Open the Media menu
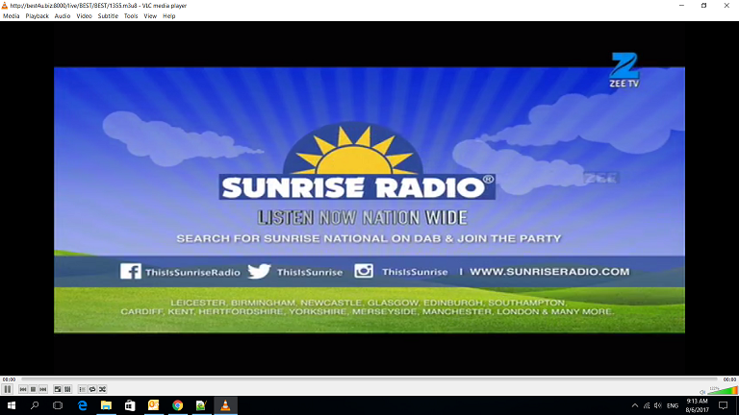The height and width of the screenshot is (415, 739). [12, 16]
